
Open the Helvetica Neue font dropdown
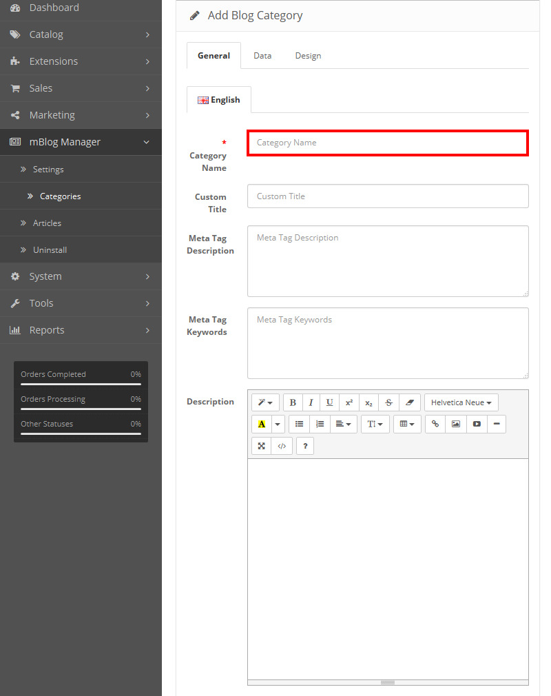coord(461,402)
